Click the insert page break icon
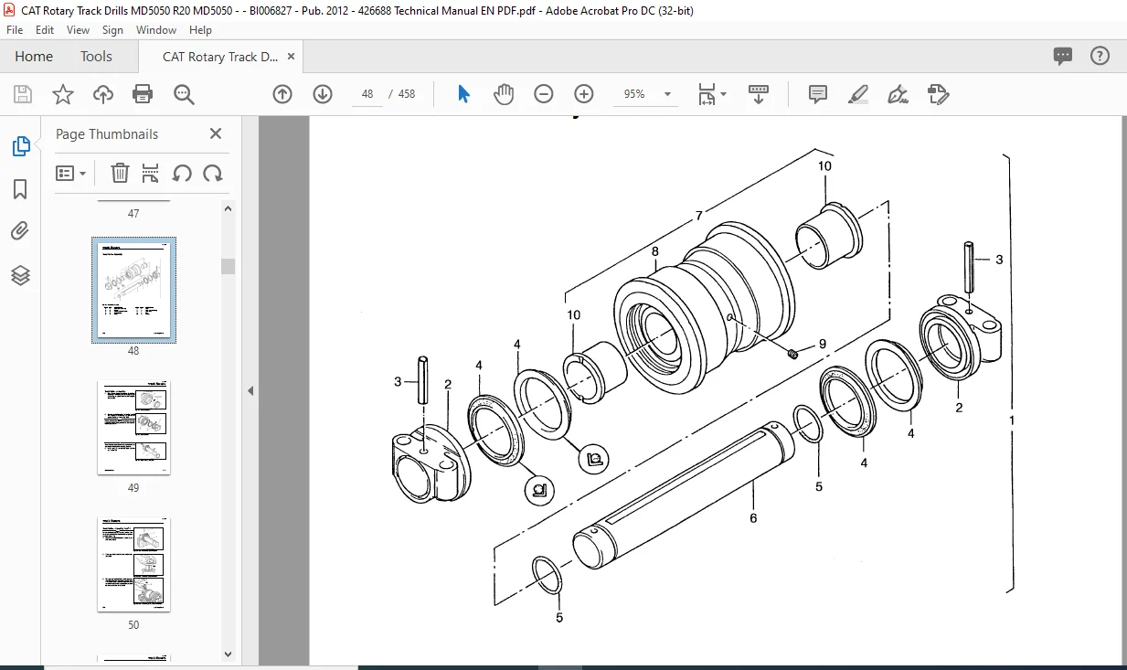This screenshot has height=670, width=1127. click(151, 173)
